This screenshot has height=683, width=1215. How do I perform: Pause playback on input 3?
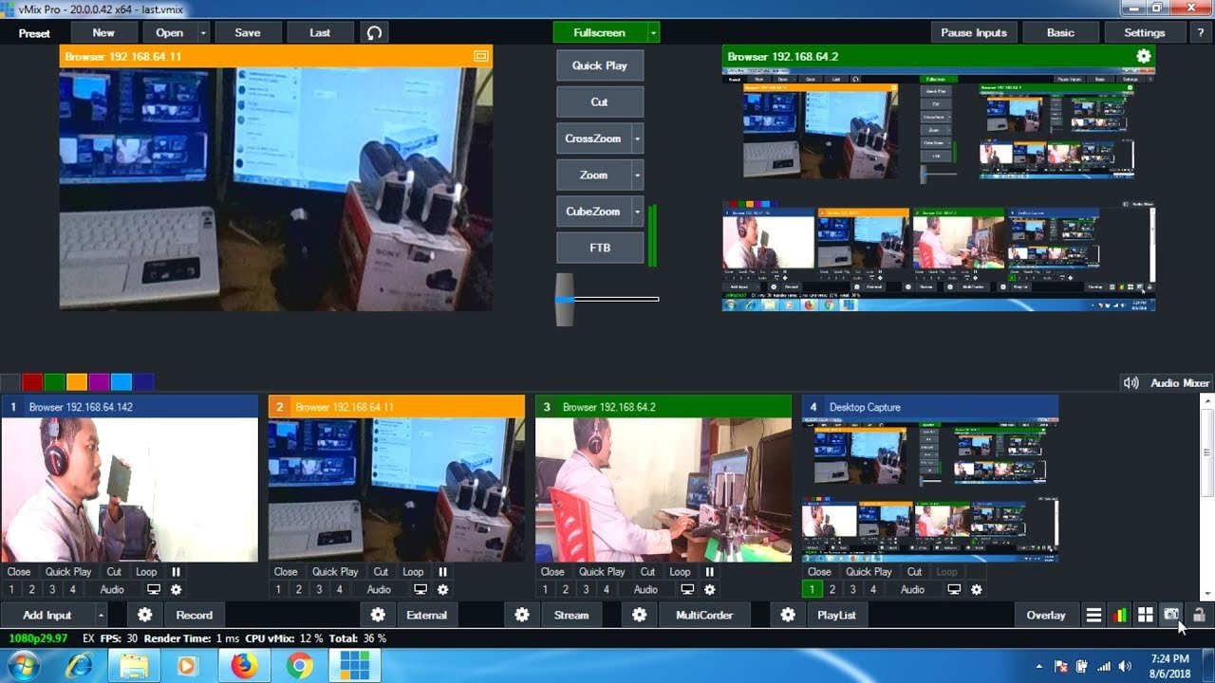[x=709, y=572]
